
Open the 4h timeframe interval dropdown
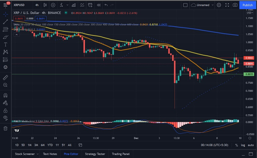(x=37, y=5)
